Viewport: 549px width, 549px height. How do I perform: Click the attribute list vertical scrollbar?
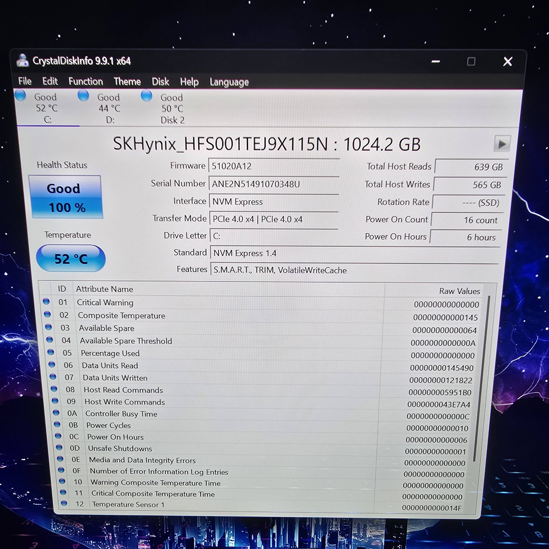481,378
